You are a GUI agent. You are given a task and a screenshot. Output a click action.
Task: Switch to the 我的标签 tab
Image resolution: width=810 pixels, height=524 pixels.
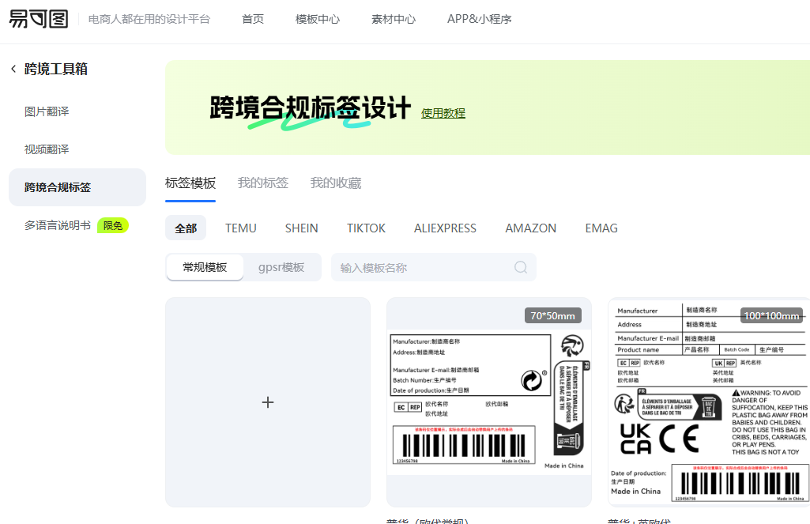point(263,183)
